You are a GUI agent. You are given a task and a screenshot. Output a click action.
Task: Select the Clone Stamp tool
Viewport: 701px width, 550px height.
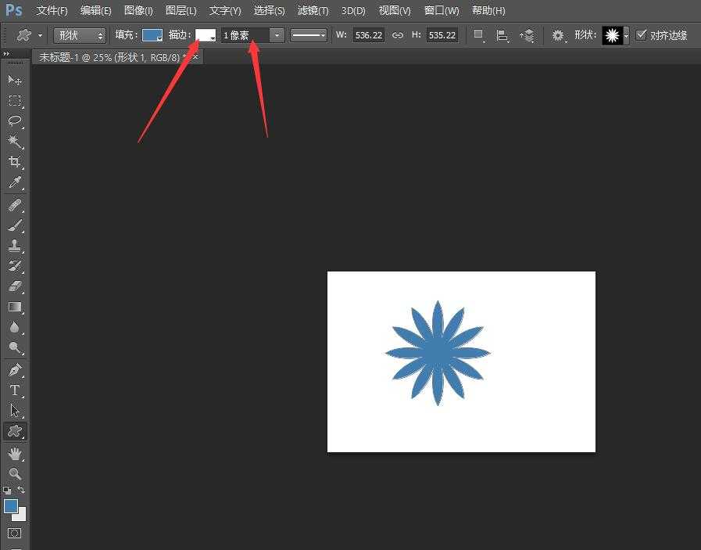click(x=15, y=245)
